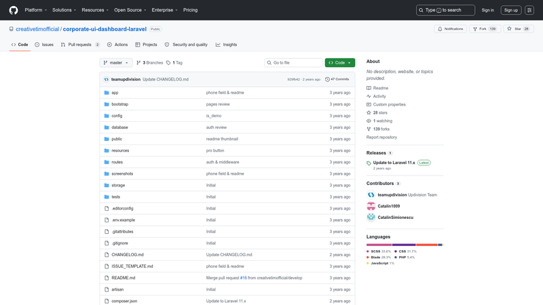Viewport: 543px width, 305px height.
Task: Click the screenshots folder icon
Action: [107, 174]
